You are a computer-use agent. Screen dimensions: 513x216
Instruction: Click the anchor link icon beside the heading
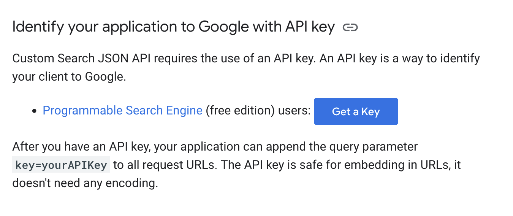(x=350, y=27)
